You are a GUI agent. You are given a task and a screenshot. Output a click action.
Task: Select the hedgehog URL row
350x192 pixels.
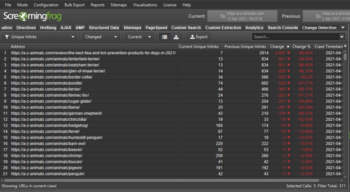[x=172, y=125]
